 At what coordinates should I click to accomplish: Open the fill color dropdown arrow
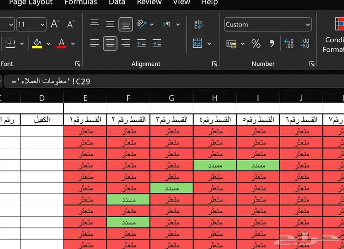point(48,44)
